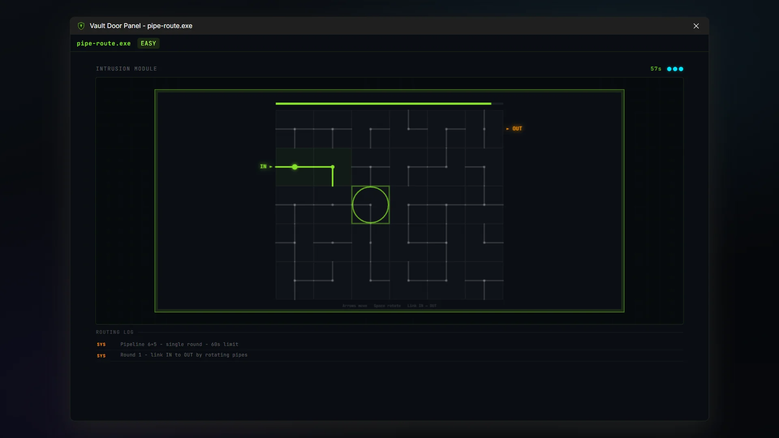779x438 pixels.
Task: Rotate the selected pipe tile with the circle cursor
Action: (370, 205)
